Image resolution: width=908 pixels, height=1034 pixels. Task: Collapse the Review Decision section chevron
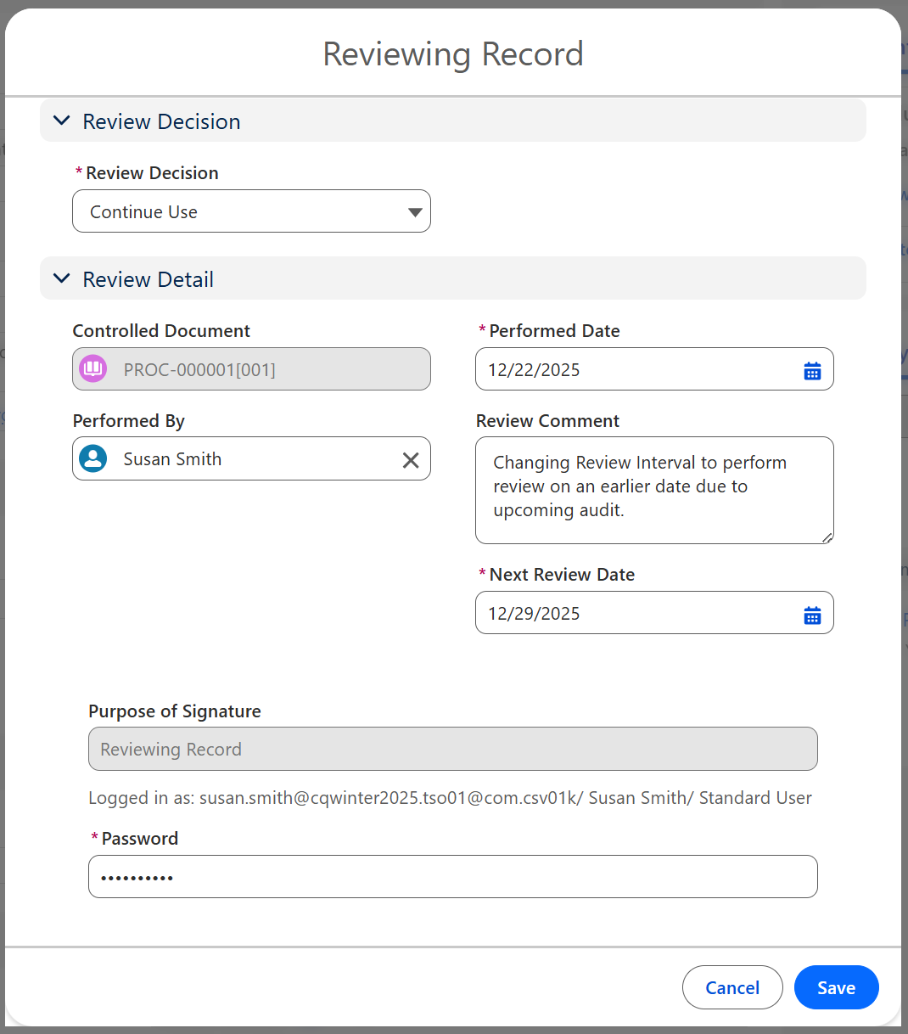tap(61, 121)
